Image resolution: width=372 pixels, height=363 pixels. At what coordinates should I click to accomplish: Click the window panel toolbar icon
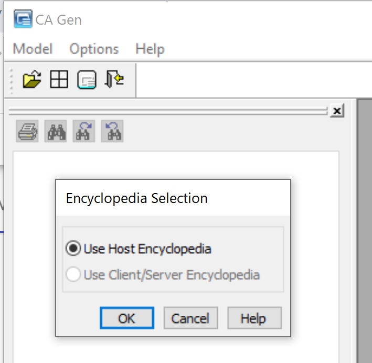[87, 80]
